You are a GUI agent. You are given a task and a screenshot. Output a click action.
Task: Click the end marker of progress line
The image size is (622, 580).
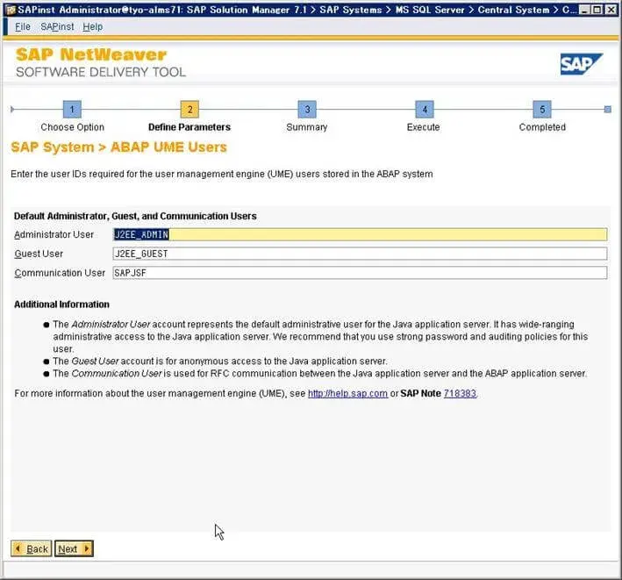[x=607, y=109]
